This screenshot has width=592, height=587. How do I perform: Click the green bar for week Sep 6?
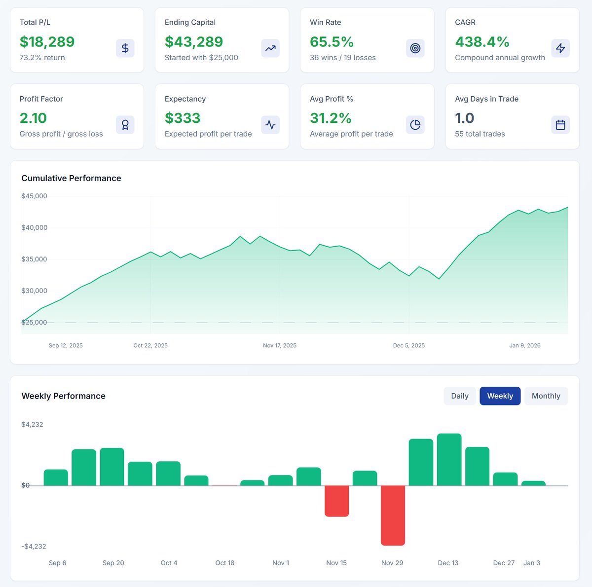[56, 477]
